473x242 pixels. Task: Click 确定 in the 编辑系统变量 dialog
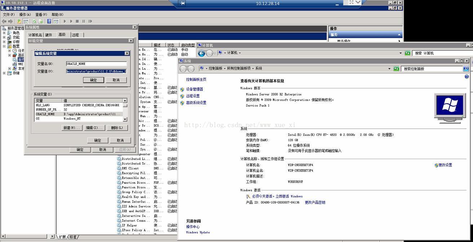click(x=93, y=80)
